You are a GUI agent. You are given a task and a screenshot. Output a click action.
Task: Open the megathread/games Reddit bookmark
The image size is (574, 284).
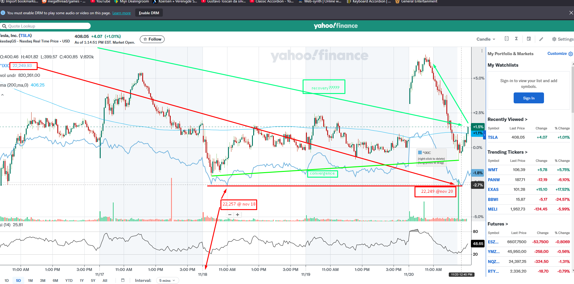pos(64,2)
